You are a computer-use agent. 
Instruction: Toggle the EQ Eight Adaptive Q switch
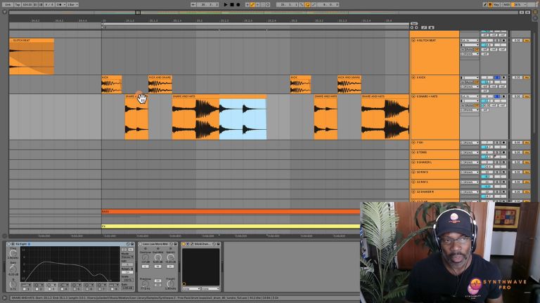point(127,272)
